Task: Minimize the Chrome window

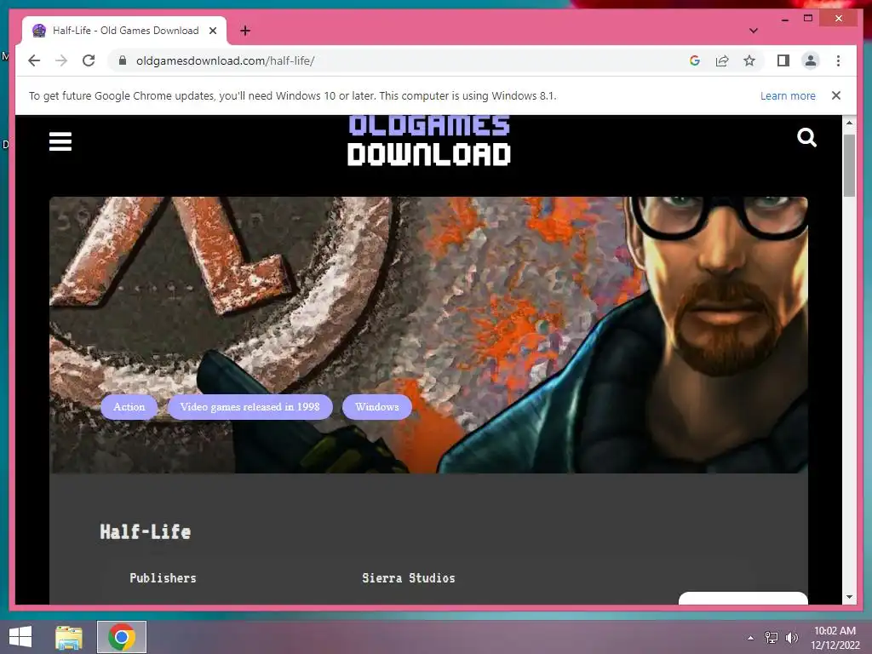Action: (x=784, y=19)
